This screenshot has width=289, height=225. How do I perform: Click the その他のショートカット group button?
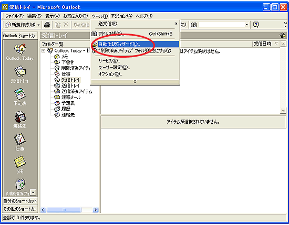coord(20,209)
